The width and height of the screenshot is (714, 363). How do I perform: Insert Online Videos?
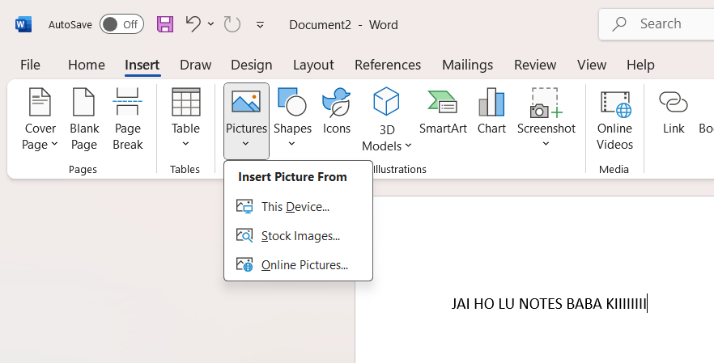tap(614, 120)
